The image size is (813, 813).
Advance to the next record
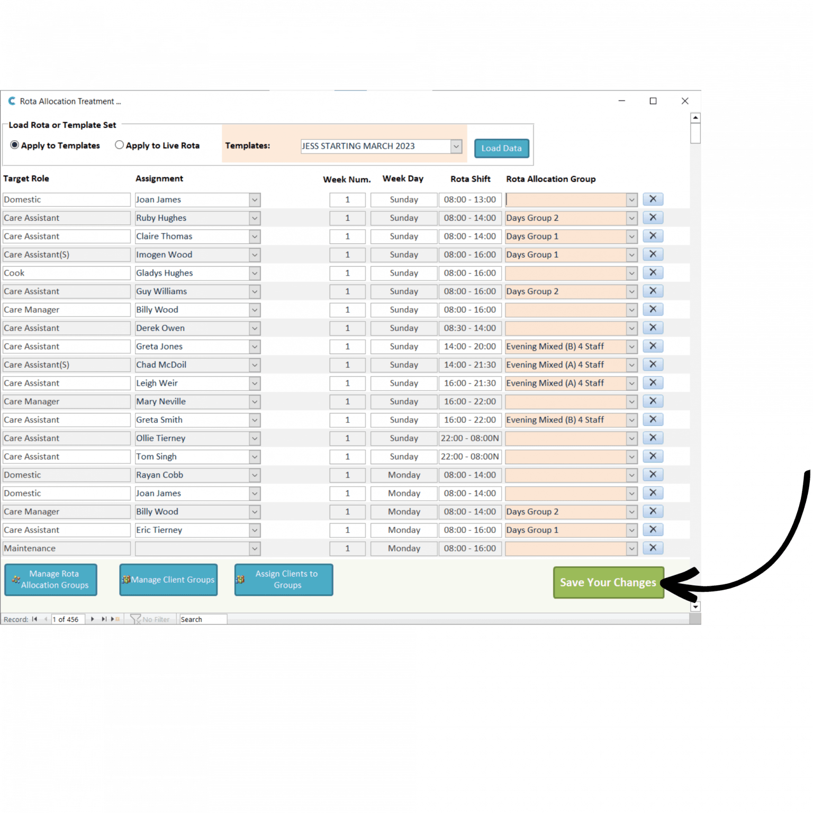(x=93, y=618)
